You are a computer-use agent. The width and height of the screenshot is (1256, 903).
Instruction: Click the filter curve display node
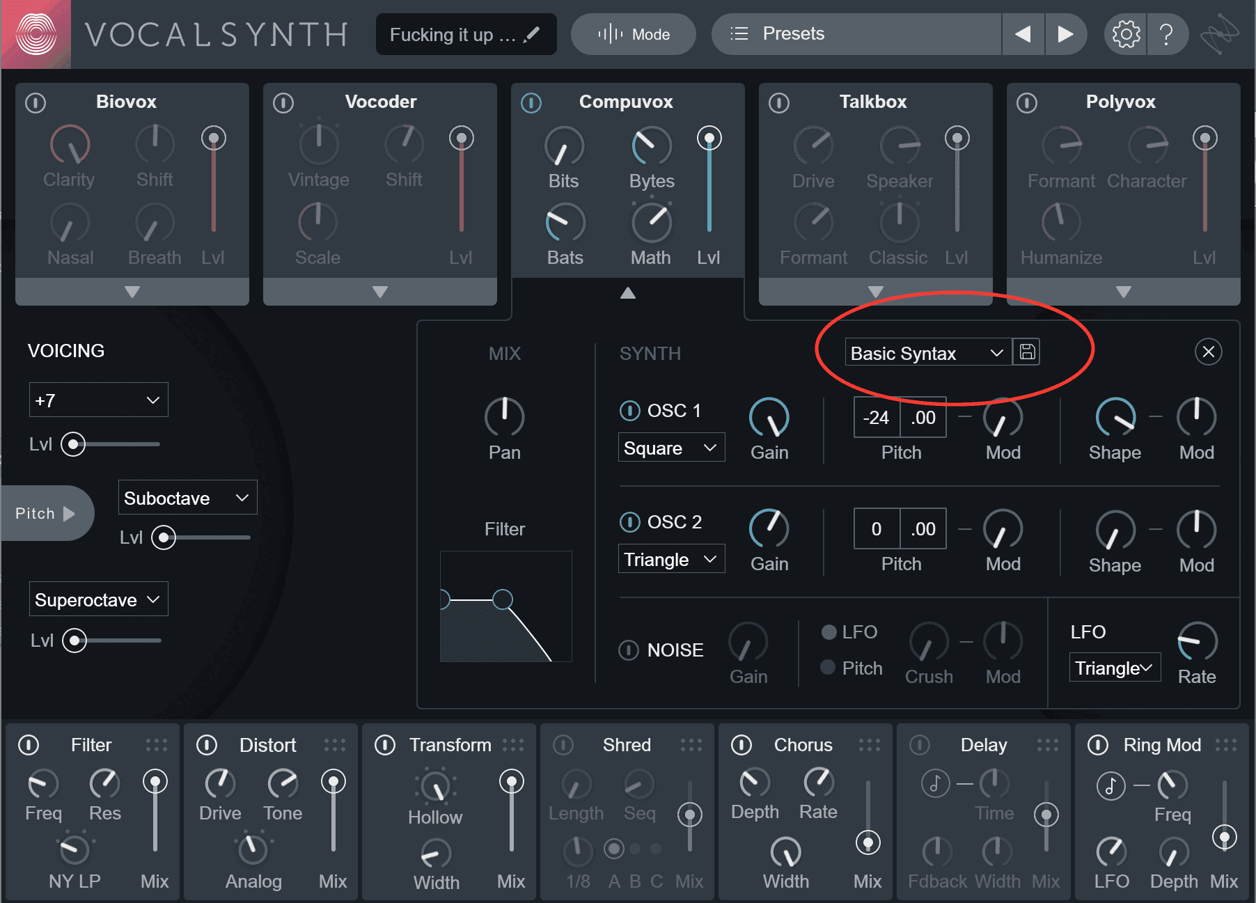coord(503,599)
